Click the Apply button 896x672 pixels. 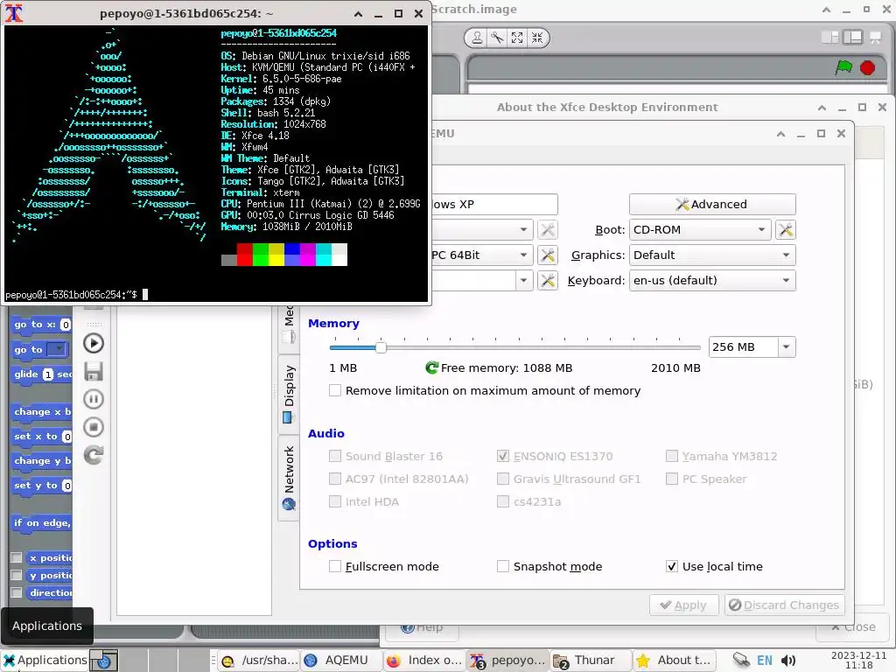tap(683, 605)
